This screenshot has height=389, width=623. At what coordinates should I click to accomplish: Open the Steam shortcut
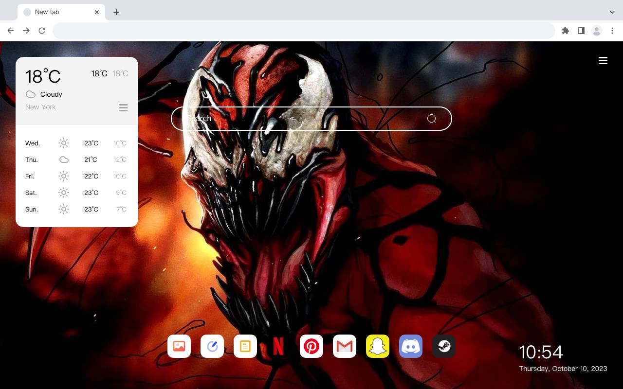click(x=444, y=346)
